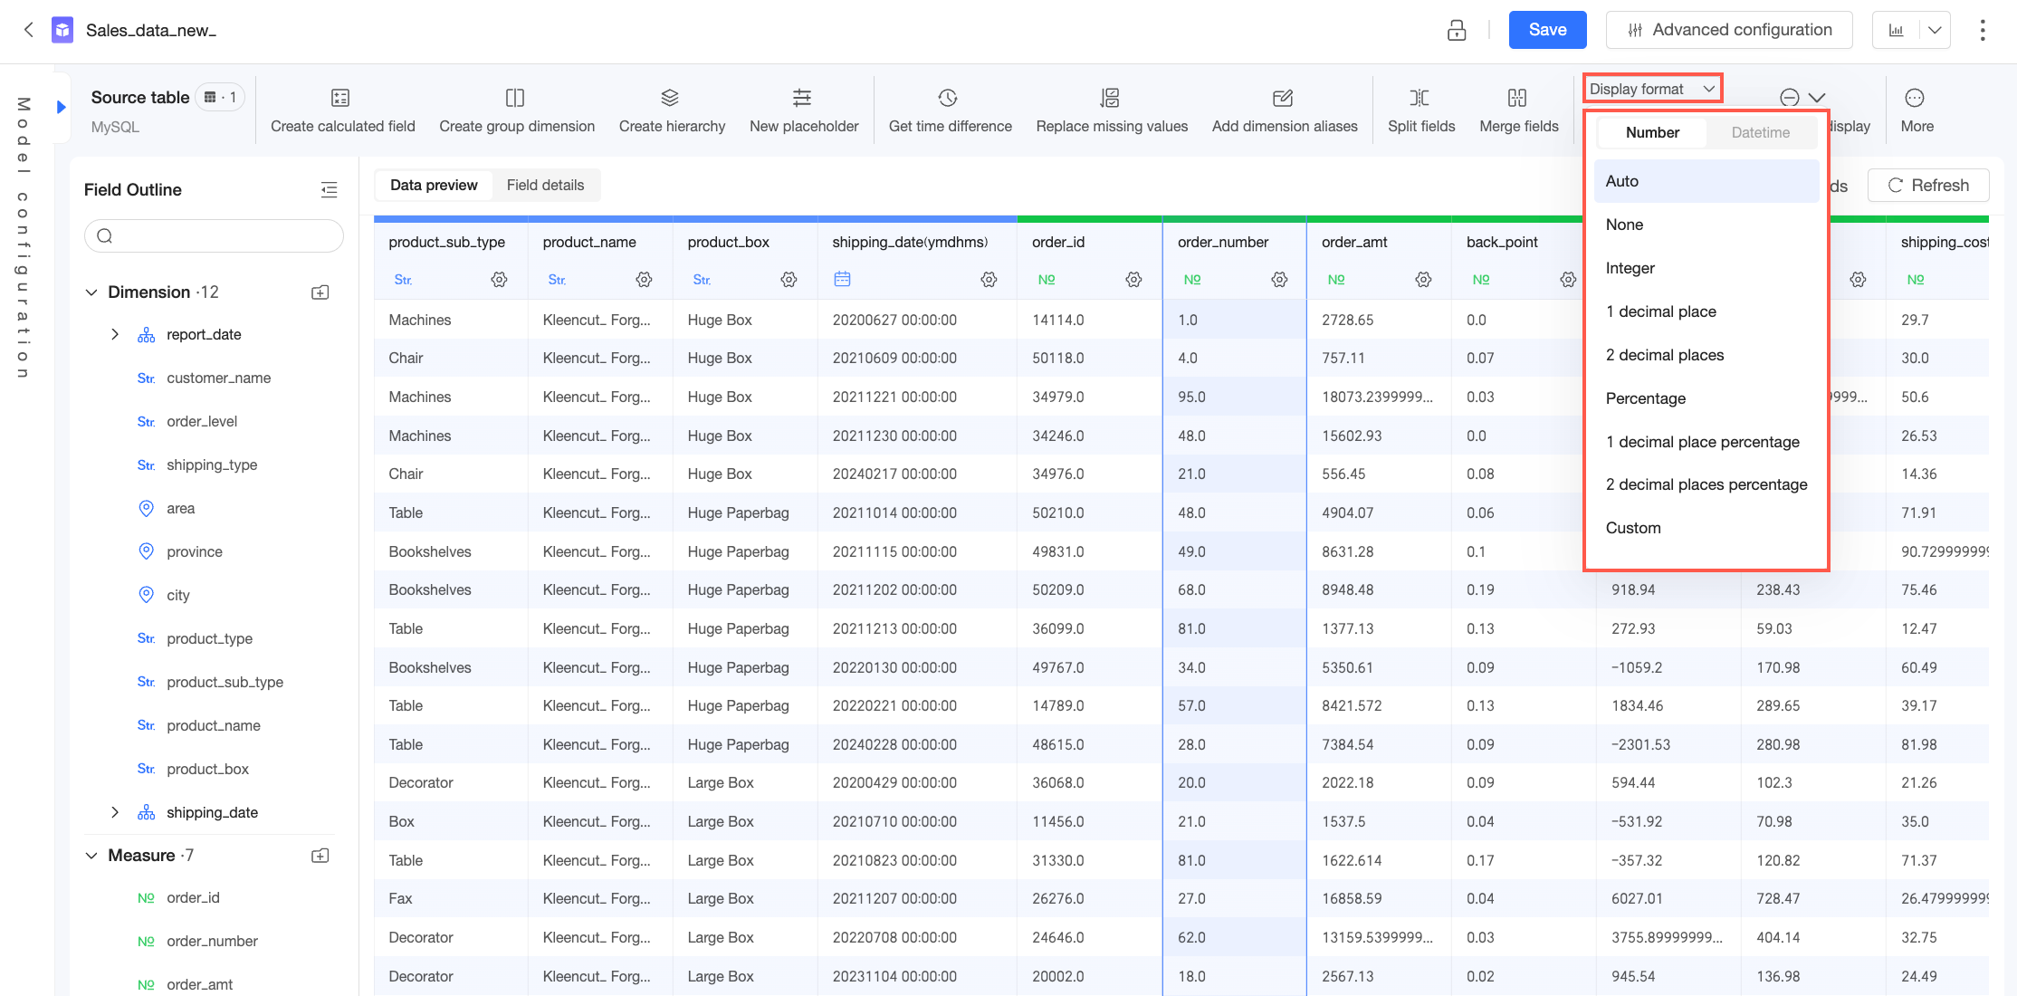
Task: Collapse the Measure section
Action: pyautogui.click(x=91, y=856)
